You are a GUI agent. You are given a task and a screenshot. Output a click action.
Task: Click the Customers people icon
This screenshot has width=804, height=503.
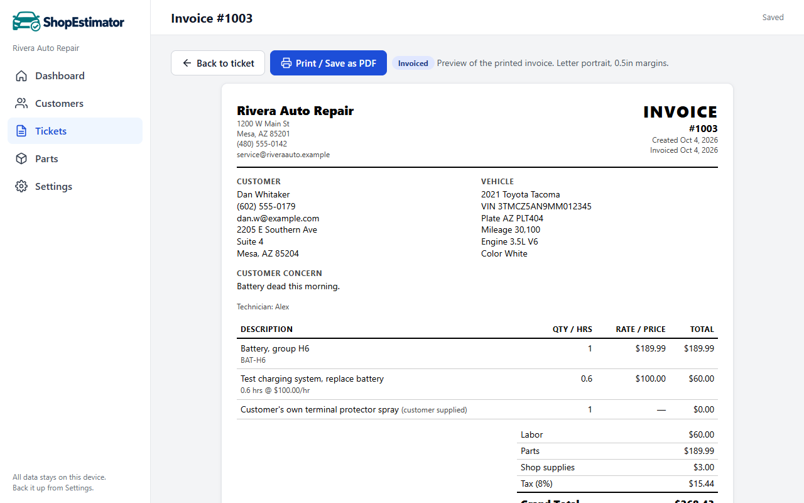[x=21, y=104]
